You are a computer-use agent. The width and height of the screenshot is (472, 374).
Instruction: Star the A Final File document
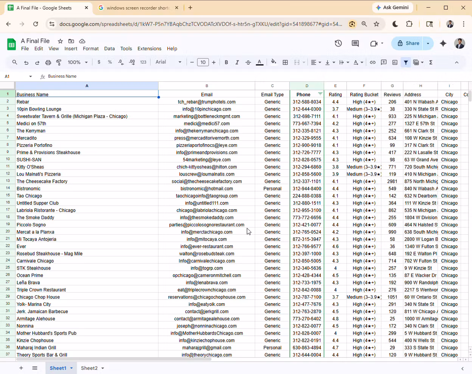pyautogui.click(x=60, y=41)
